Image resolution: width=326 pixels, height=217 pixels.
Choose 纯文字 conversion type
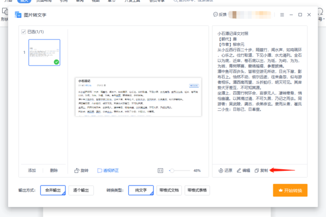point(141,190)
